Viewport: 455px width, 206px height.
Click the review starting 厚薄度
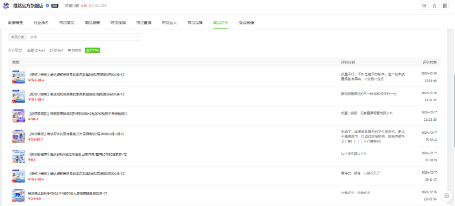(x=360, y=173)
